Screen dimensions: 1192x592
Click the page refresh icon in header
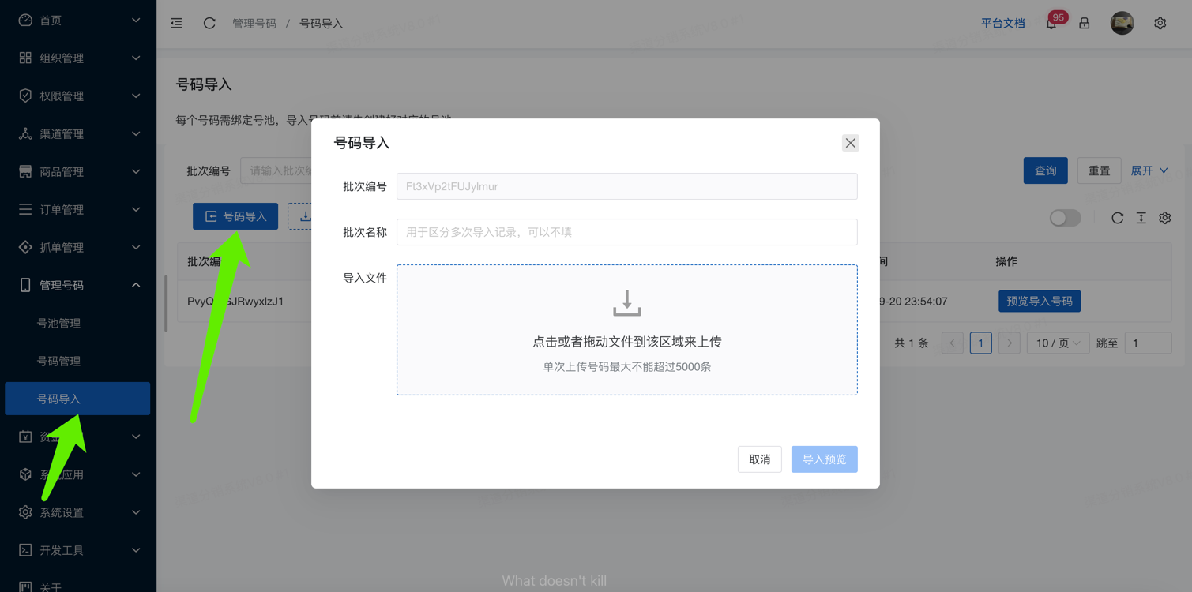(209, 24)
